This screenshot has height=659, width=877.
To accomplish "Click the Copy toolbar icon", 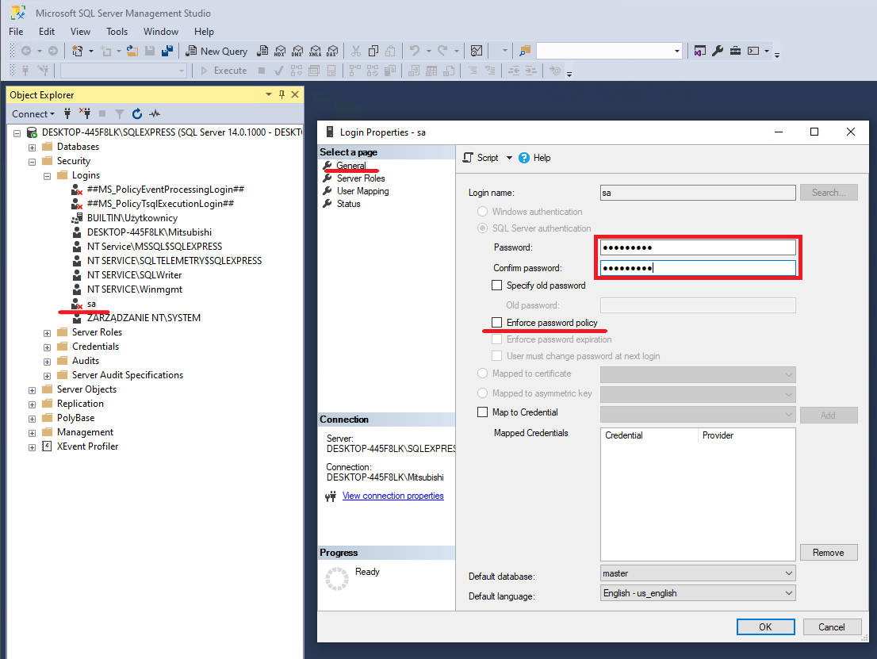I will [373, 51].
